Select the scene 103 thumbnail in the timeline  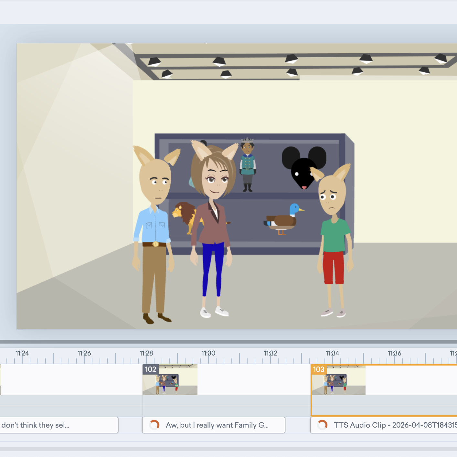[338, 380]
